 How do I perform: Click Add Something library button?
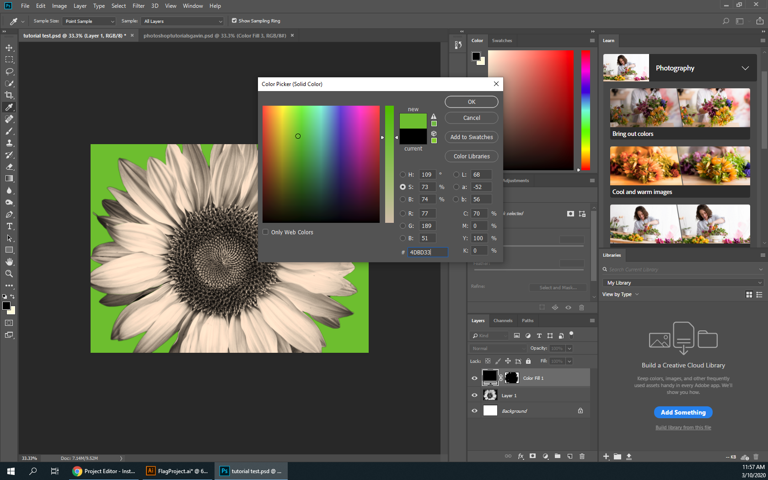coord(683,412)
